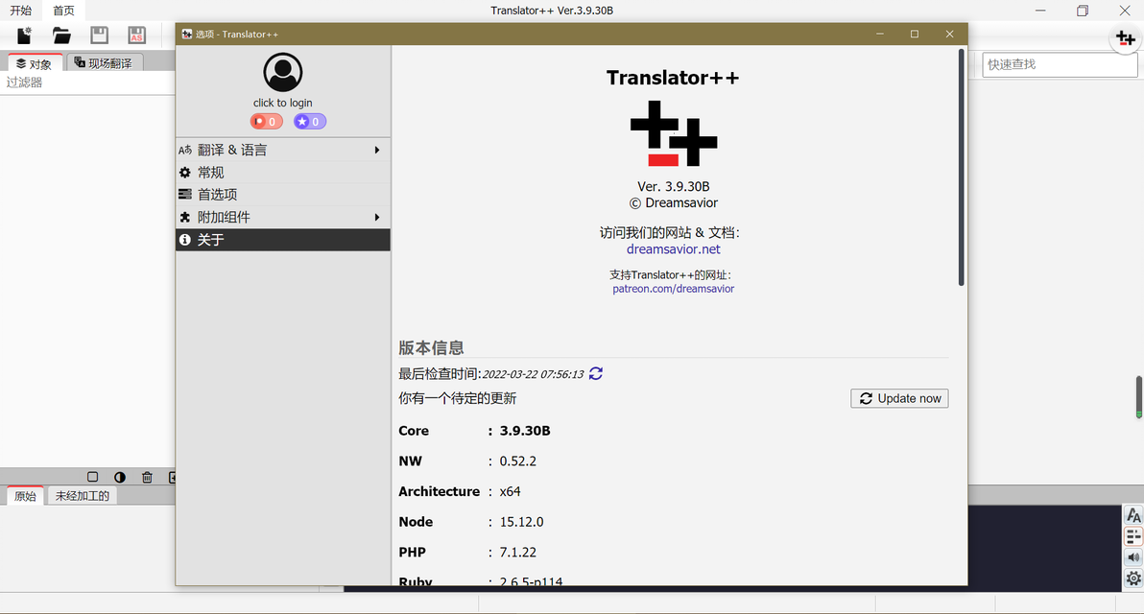1144x614 pixels.
Task: Click the Update now button
Action: (899, 398)
